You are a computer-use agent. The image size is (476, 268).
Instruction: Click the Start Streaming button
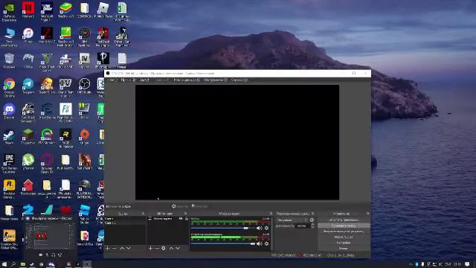coord(344,220)
